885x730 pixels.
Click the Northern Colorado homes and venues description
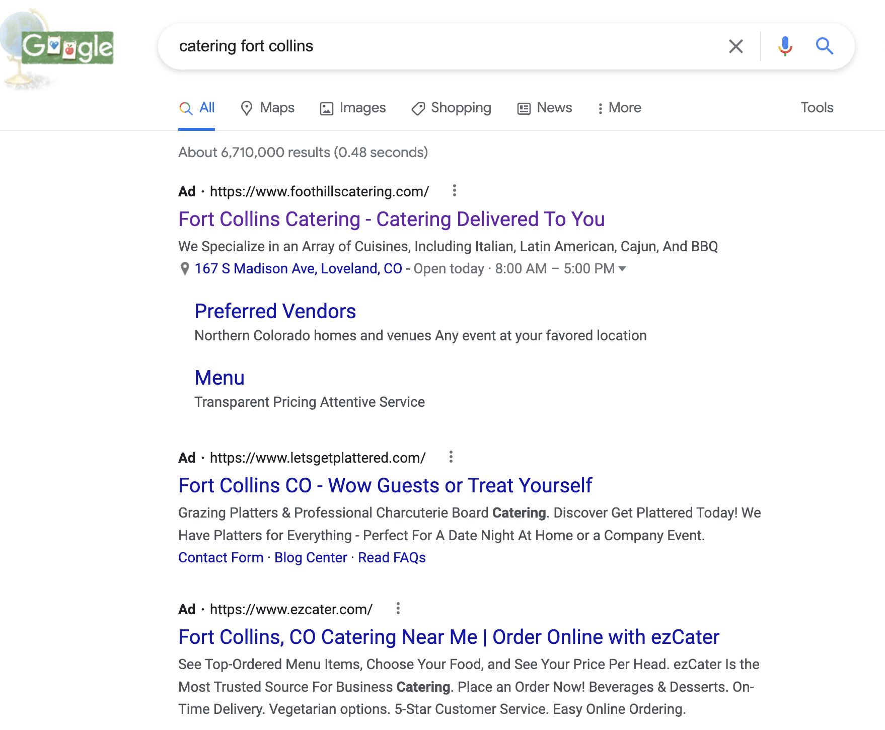(x=420, y=336)
